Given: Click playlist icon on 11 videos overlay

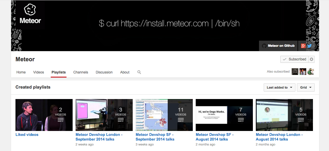Looking at the screenshot, I should 181,120.
